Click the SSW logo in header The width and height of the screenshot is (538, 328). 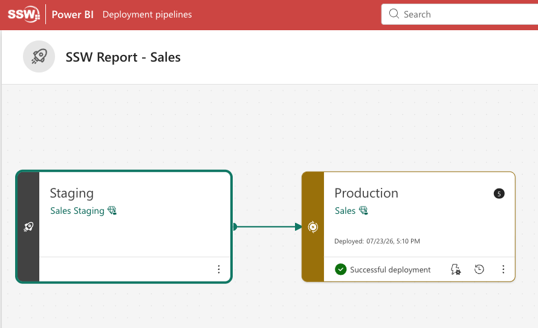click(x=24, y=14)
